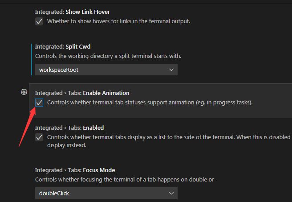The width and height of the screenshot is (292, 202).
Task: Click the Split Cwd description text
Action: [x=108, y=56]
